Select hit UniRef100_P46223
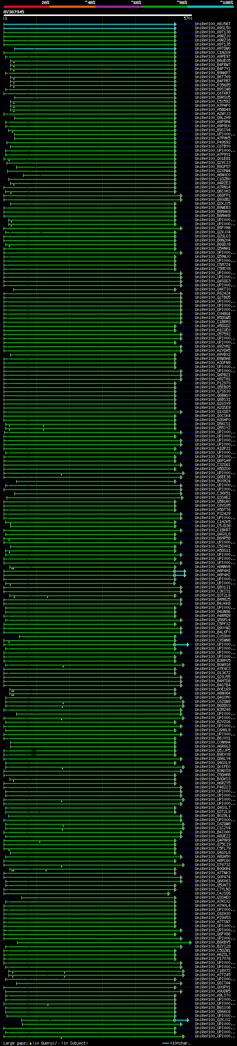Image resolution: width=237 pixels, height=1046 pixels. pos(213,787)
